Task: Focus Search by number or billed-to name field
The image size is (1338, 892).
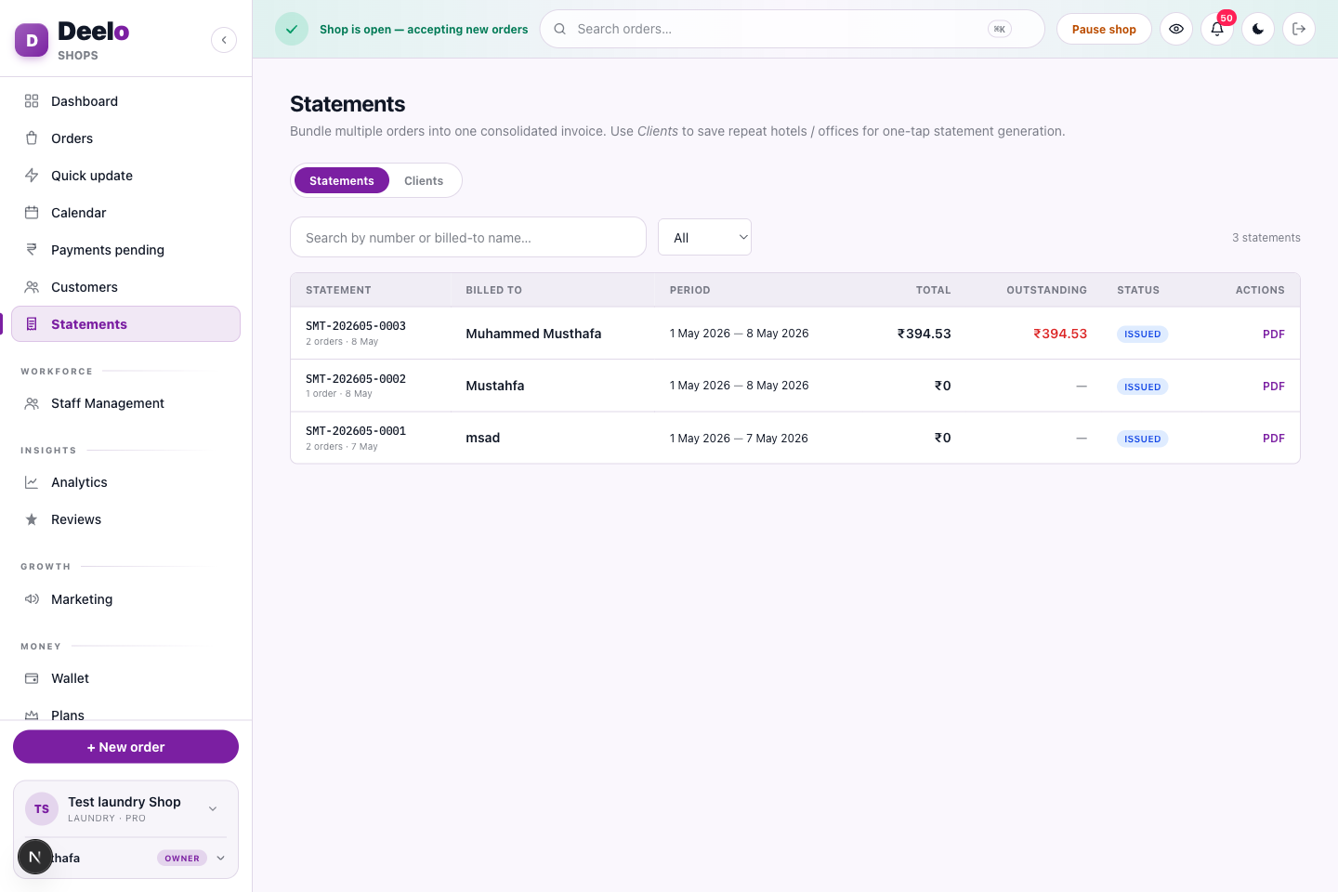Action: 468,237
